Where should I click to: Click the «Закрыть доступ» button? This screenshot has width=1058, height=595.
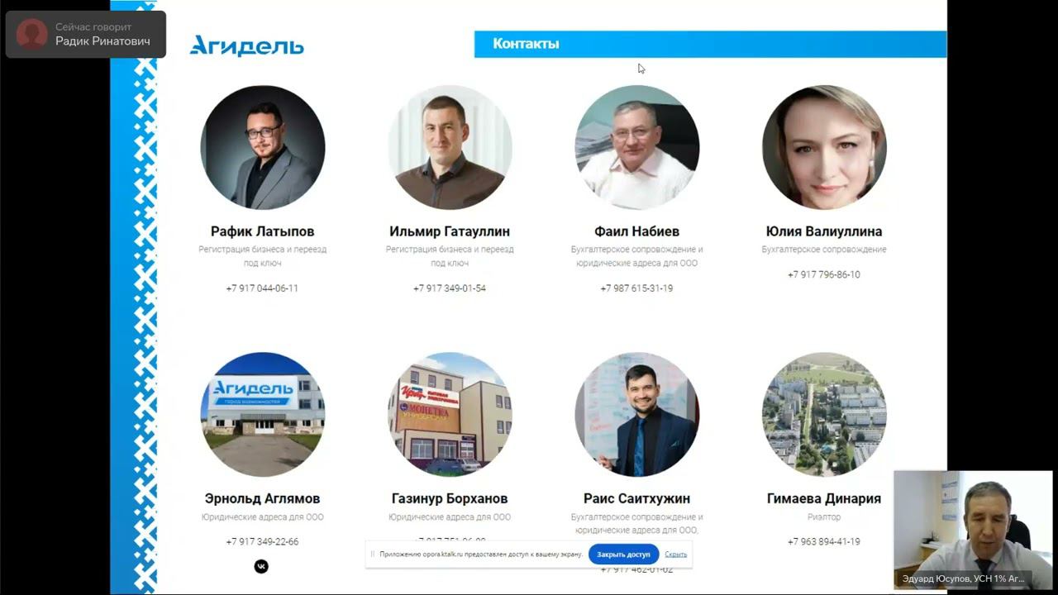[x=623, y=554]
